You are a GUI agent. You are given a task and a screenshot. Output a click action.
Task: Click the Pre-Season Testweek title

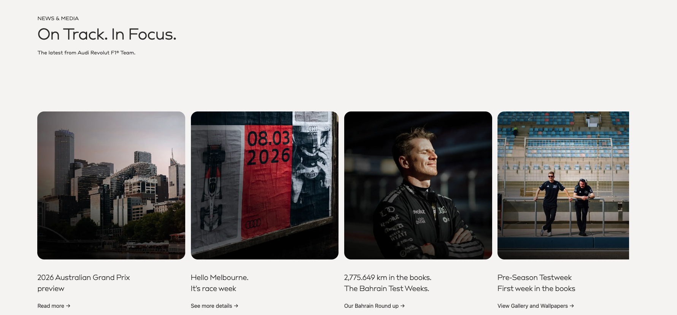[x=534, y=278]
